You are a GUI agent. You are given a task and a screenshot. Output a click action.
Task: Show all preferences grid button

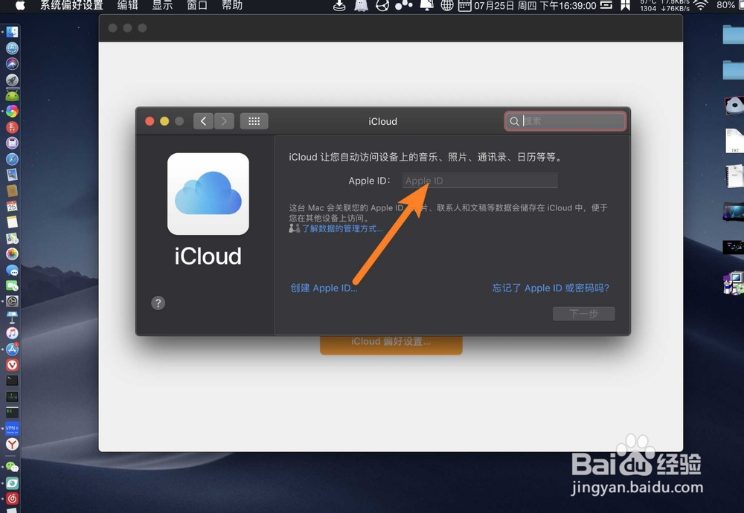[x=254, y=121]
